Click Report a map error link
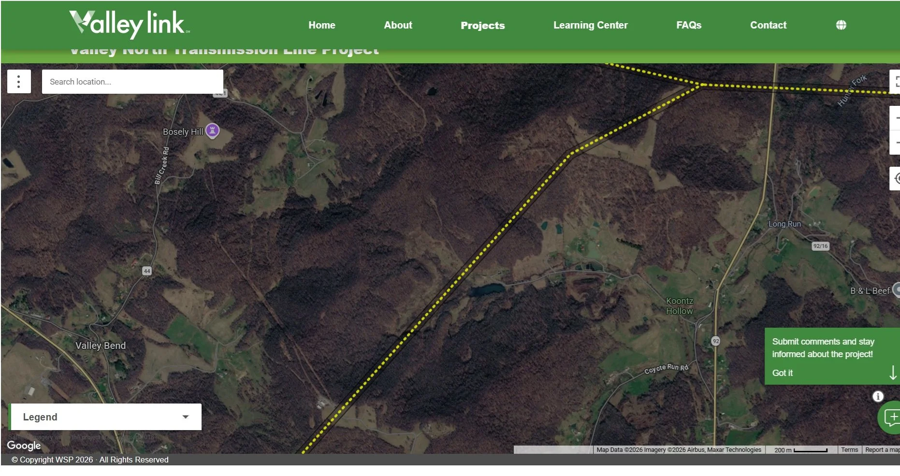This screenshot has width=900, height=476. coord(882,450)
